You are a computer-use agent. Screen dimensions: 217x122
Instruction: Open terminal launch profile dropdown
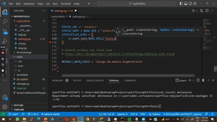coord(193,80)
